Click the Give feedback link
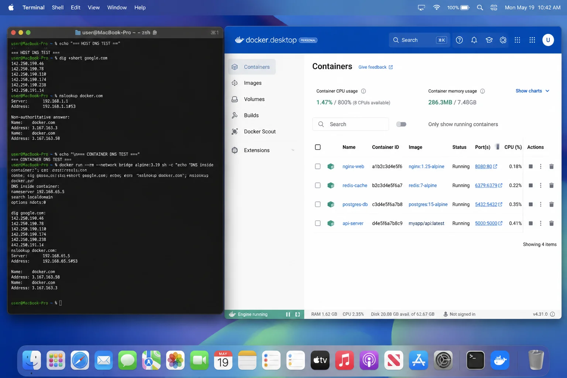The width and height of the screenshot is (567, 378). (x=375, y=67)
